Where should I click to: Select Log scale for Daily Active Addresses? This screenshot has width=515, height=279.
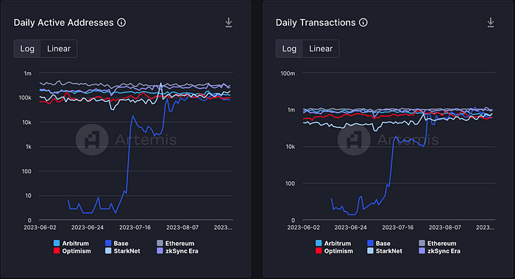coord(27,49)
